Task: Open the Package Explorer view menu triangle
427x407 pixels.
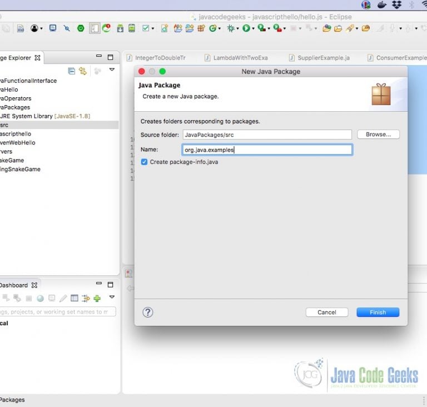Action: coord(112,70)
